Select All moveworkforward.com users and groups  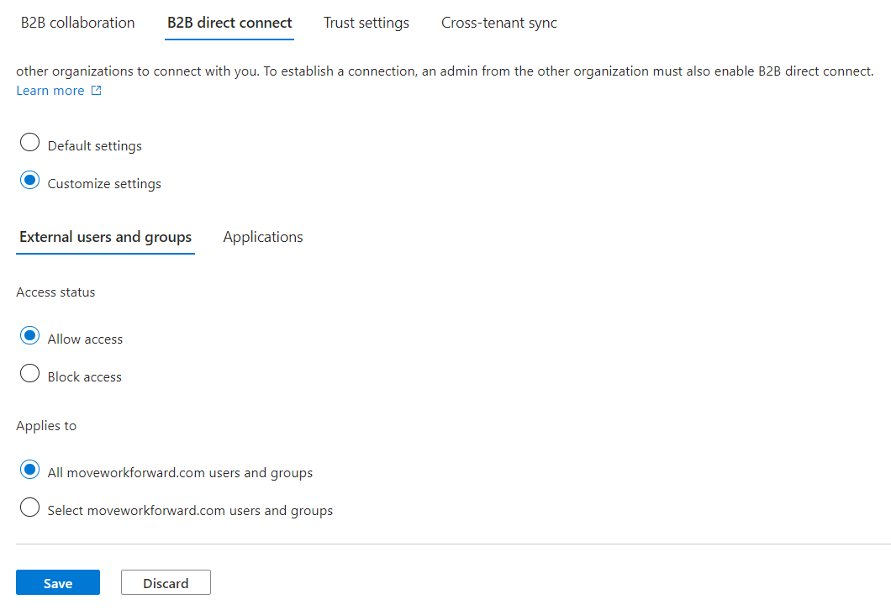(30, 470)
